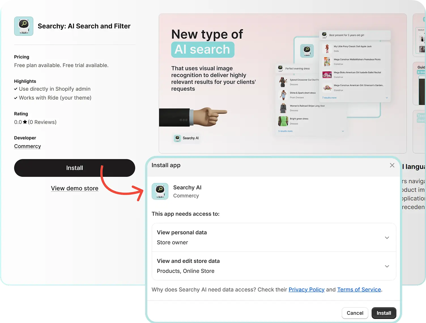The image size is (426, 323).
Task: Expand the '7 results more' list in the banner
Action: point(329,97)
